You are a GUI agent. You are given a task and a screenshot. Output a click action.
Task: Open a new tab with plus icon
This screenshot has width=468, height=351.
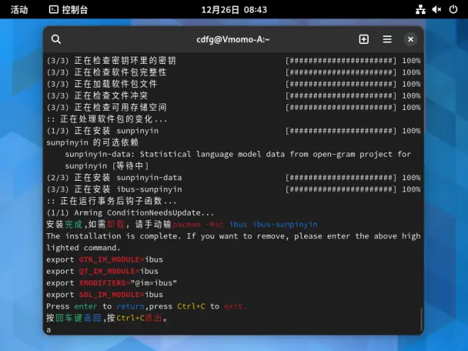click(364, 40)
